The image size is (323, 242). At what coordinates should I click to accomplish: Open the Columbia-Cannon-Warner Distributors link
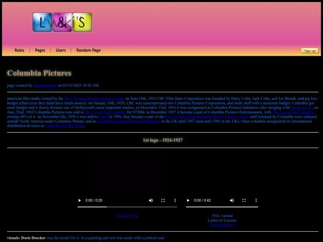tap(129, 121)
